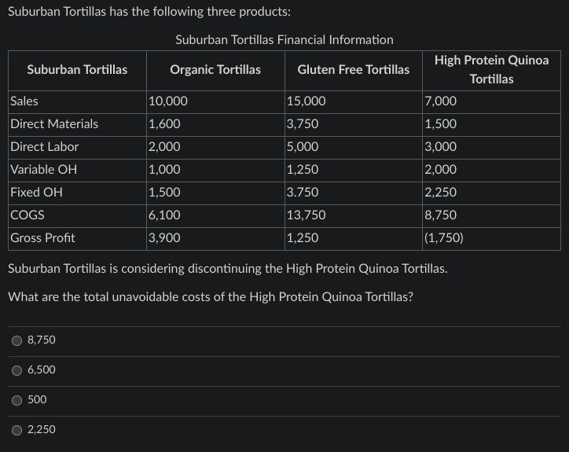Click the Direct Labor row label
Viewport: 569px width, 452px height.
point(44,147)
